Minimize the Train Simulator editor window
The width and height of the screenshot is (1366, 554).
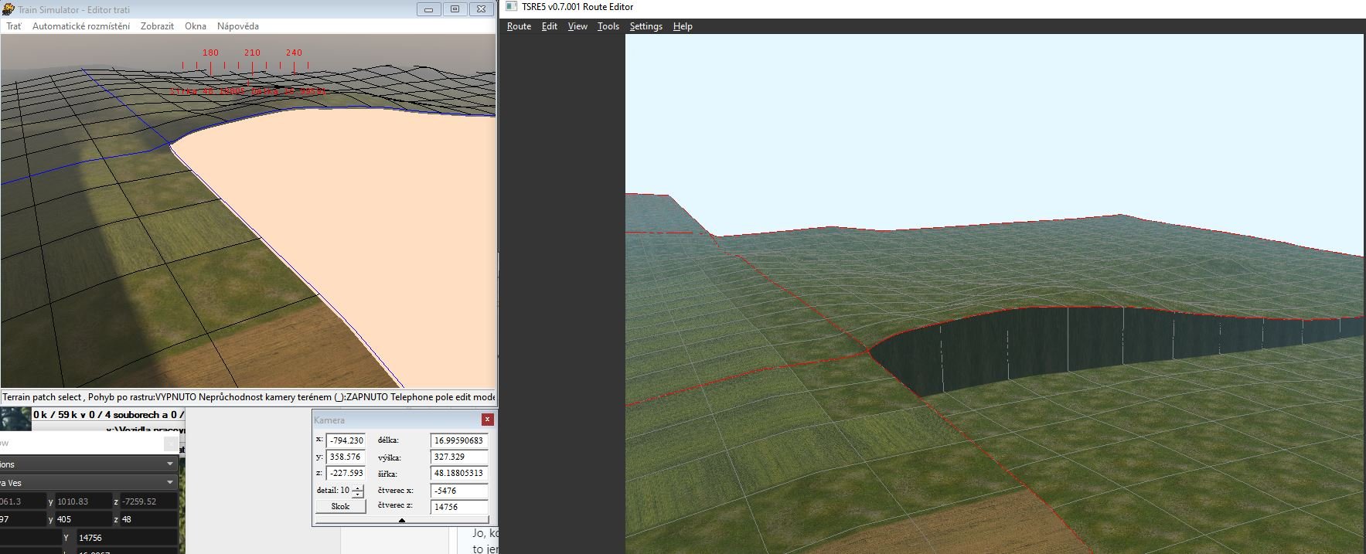tap(428, 9)
